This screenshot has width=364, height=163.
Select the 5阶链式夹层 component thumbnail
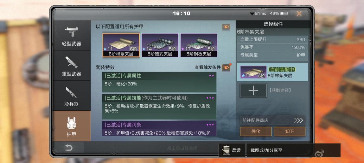pyautogui.click(x=160, y=45)
